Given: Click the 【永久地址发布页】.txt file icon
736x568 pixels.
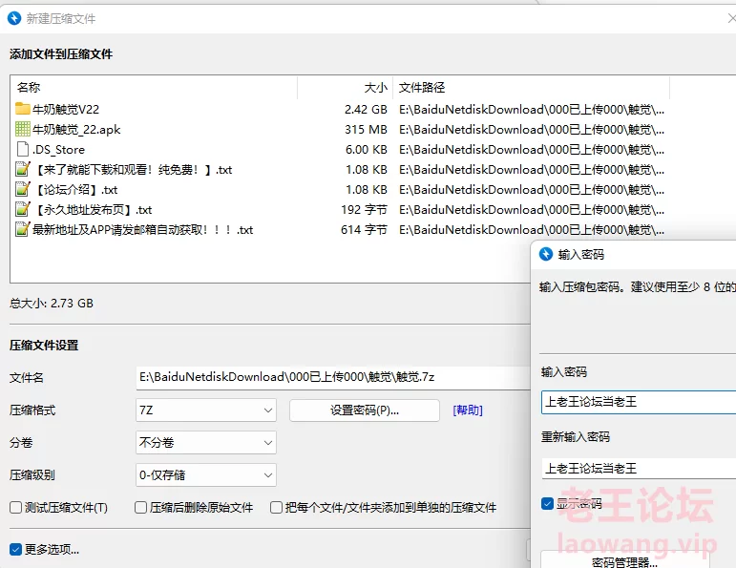Looking at the screenshot, I should (x=23, y=209).
